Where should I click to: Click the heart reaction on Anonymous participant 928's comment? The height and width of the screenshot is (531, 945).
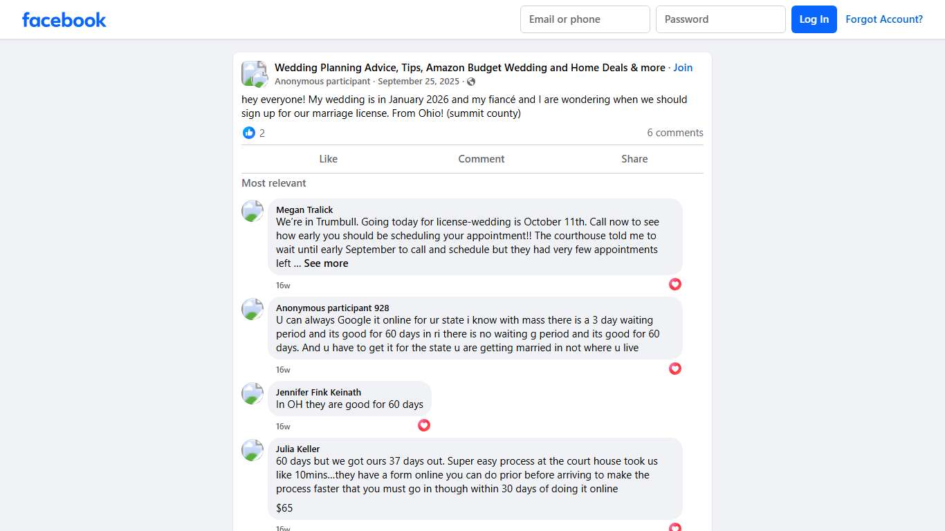point(675,369)
